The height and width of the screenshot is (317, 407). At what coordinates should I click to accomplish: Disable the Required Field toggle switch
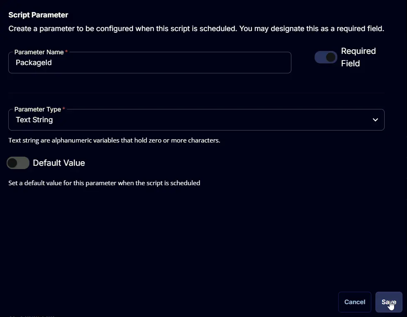click(326, 57)
